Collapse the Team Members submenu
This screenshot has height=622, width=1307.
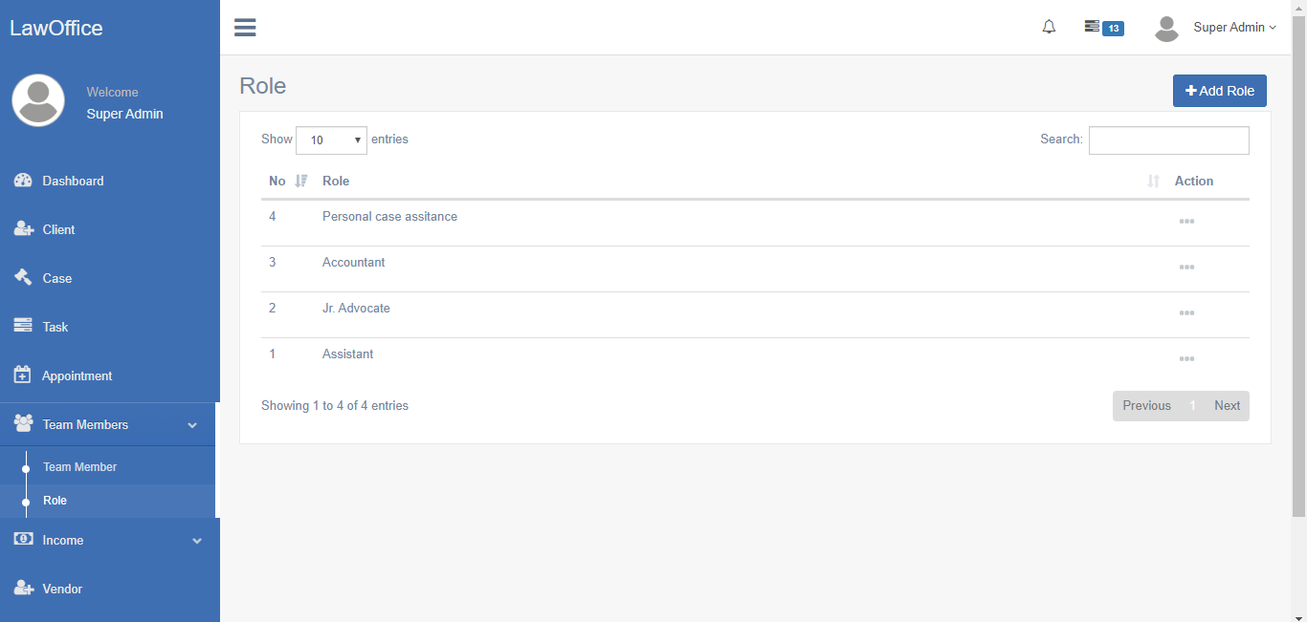coord(110,424)
